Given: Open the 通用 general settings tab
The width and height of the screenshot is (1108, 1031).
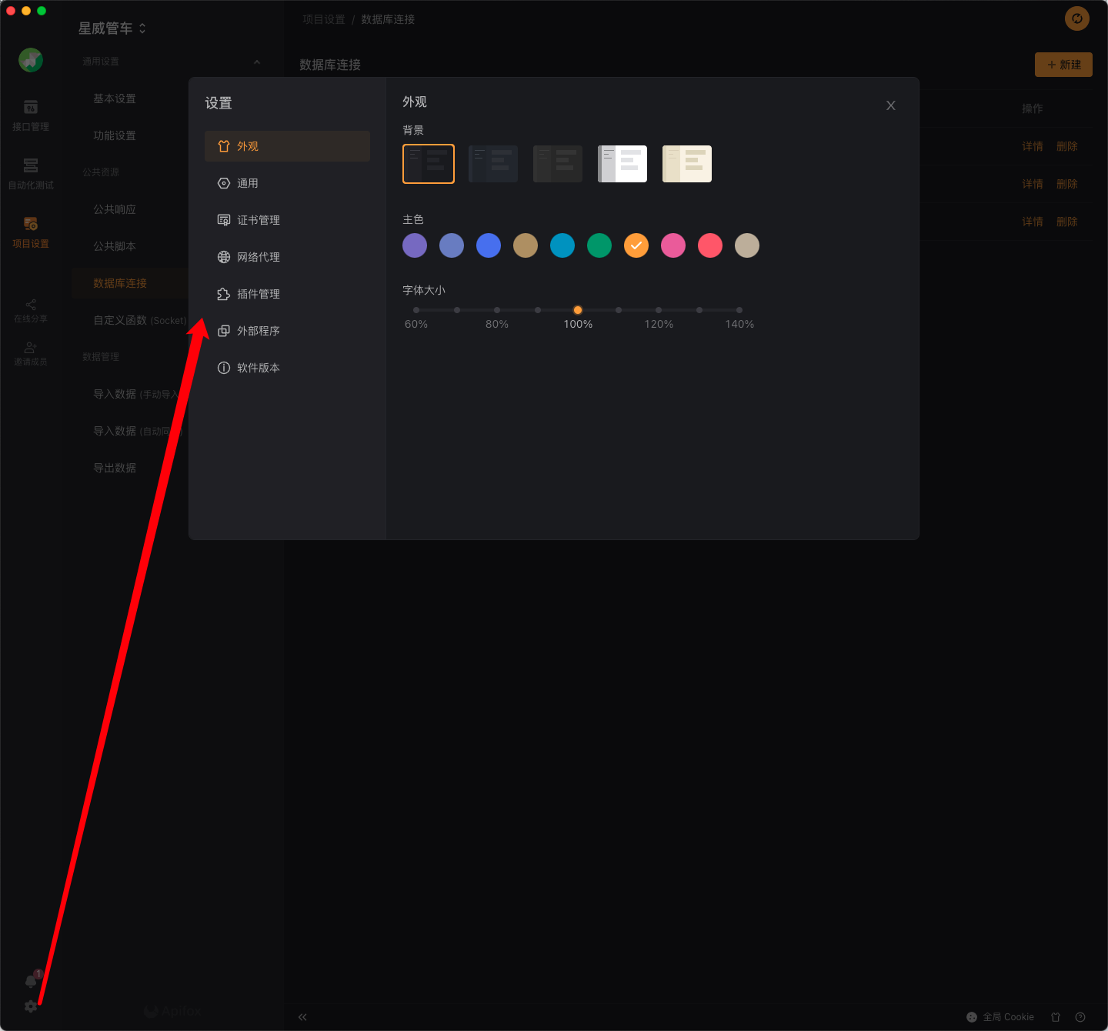Looking at the screenshot, I should coord(287,183).
